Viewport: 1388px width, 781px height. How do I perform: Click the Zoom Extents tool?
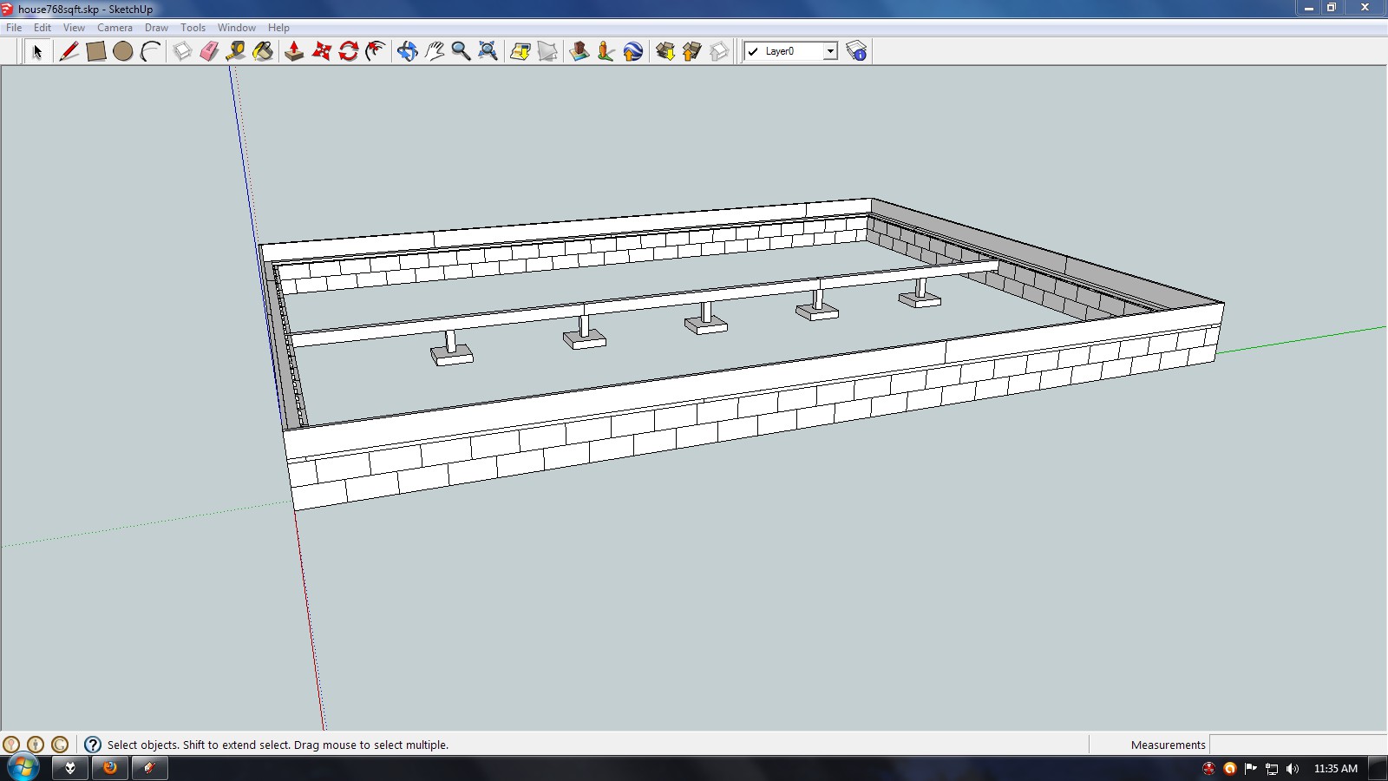click(488, 51)
